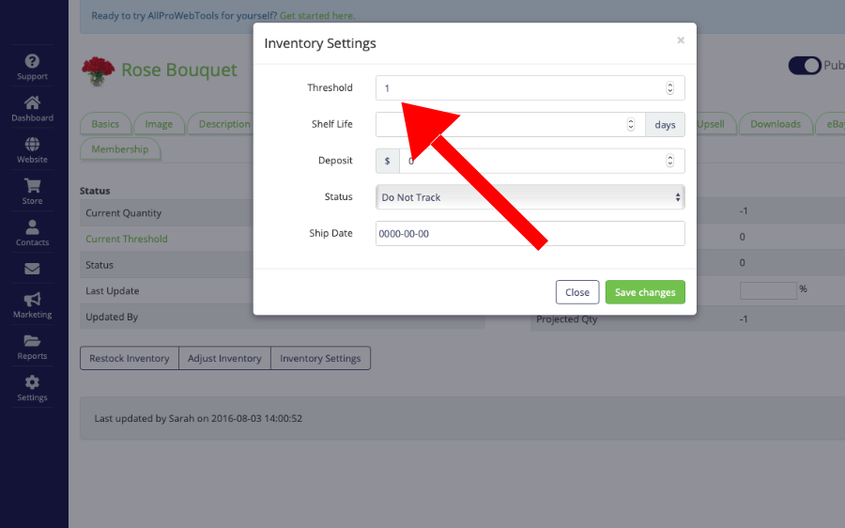Open Settings gear icon in sidebar
This screenshot has width=845, height=528.
click(32, 382)
